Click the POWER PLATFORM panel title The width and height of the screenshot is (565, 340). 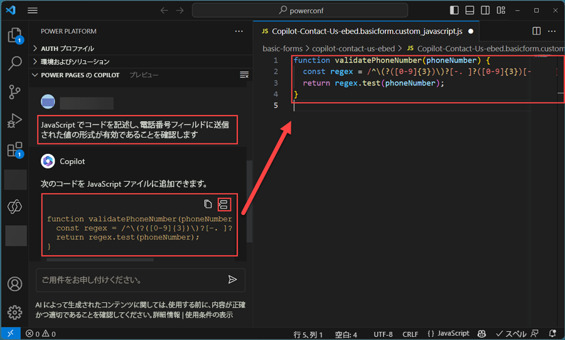coord(68,31)
